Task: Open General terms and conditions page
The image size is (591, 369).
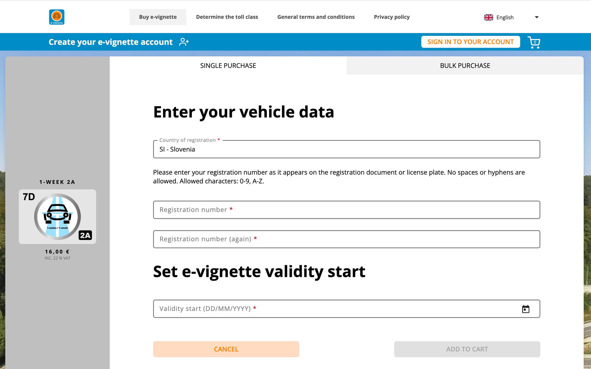Action: 316,17
